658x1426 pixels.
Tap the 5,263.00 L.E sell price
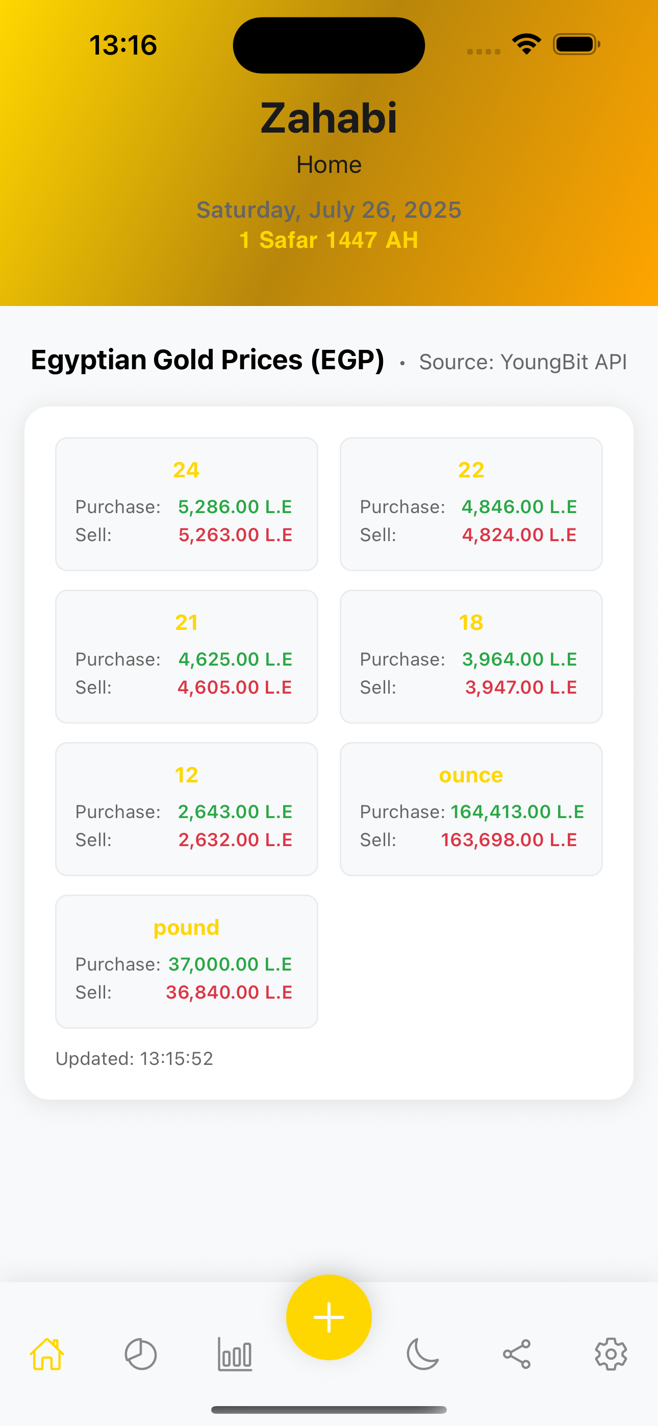(x=235, y=534)
